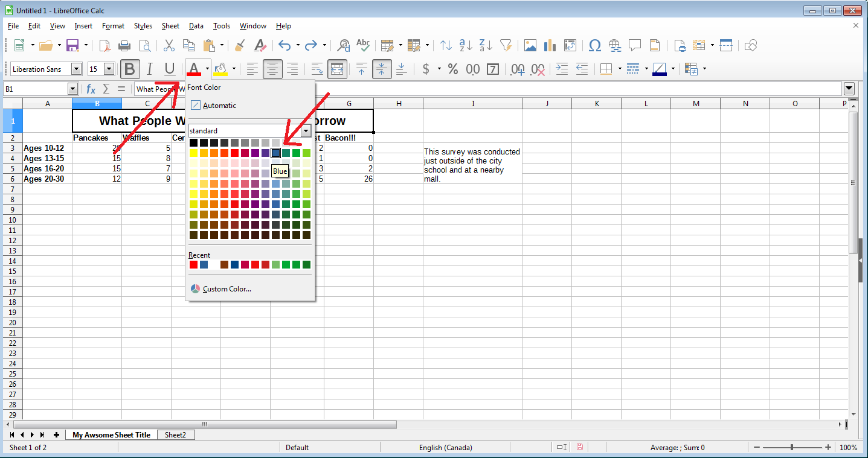The height and width of the screenshot is (458, 868).
Task: Toggle Merge and Center Cells
Action: pos(336,69)
